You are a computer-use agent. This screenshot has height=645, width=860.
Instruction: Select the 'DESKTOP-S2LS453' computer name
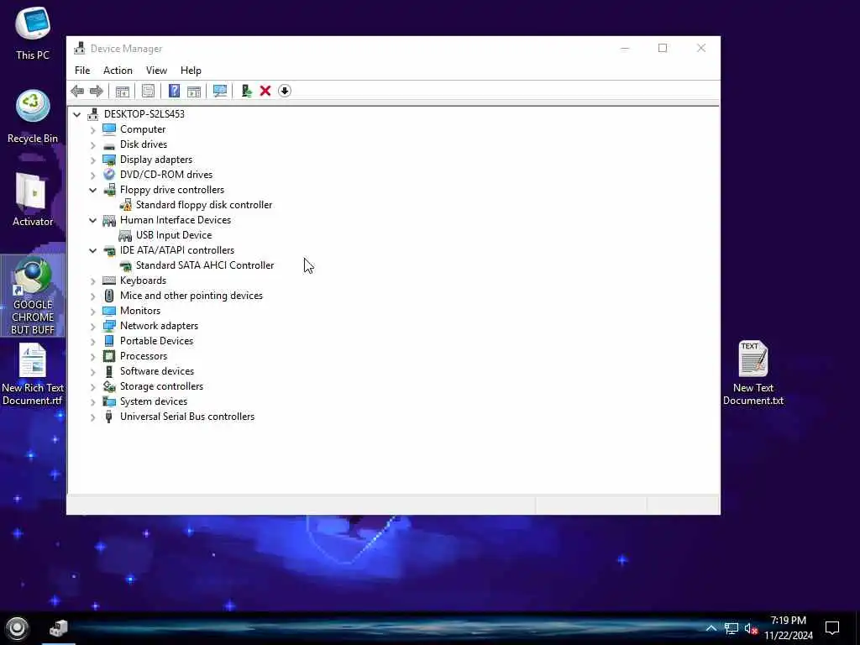144,114
